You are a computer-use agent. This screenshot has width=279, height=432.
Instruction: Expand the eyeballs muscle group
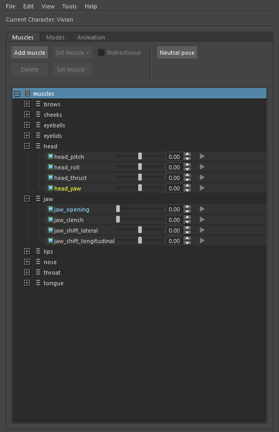click(27, 125)
